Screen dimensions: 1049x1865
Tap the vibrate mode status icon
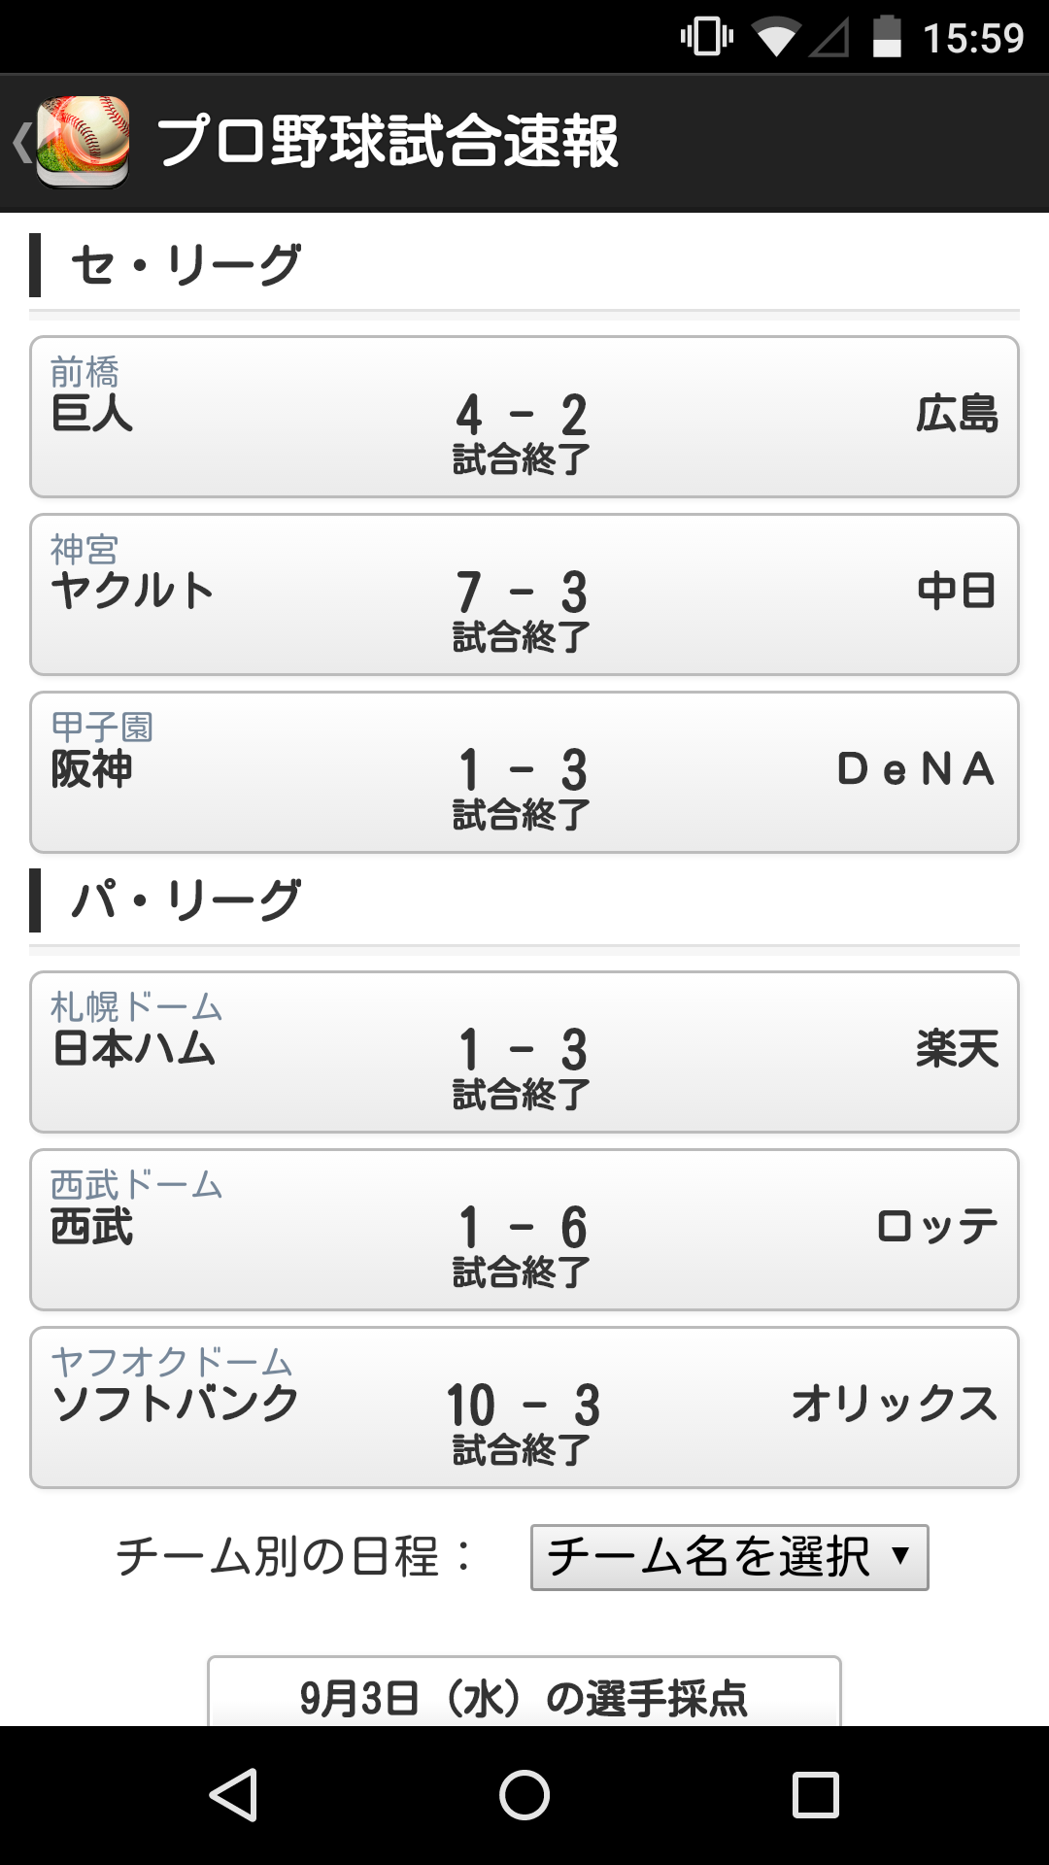click(x=706, y=37)
